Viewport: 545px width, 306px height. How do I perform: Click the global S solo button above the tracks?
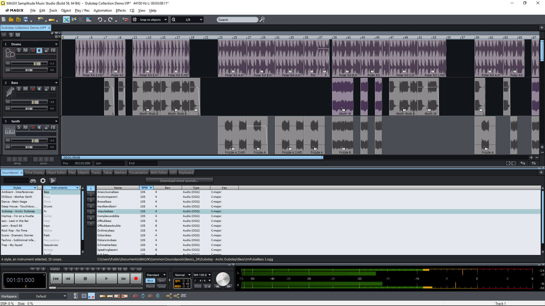pos(11,35)
